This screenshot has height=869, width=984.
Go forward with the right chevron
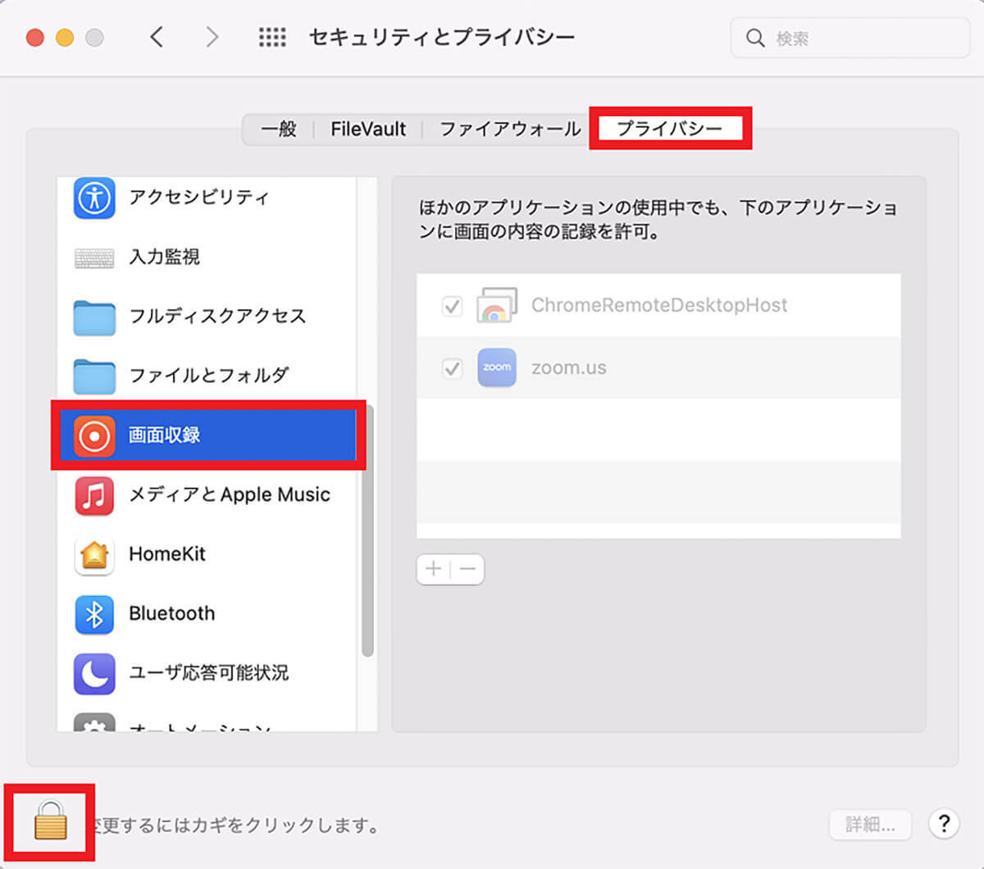tap(212, 37)
